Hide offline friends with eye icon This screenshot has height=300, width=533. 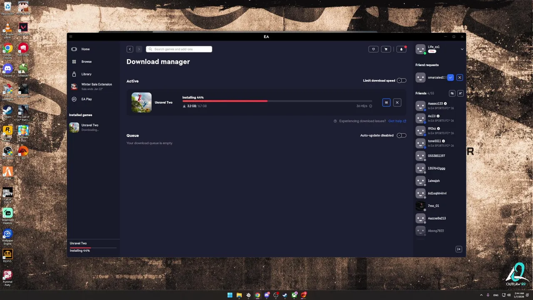tap(452, 93)
